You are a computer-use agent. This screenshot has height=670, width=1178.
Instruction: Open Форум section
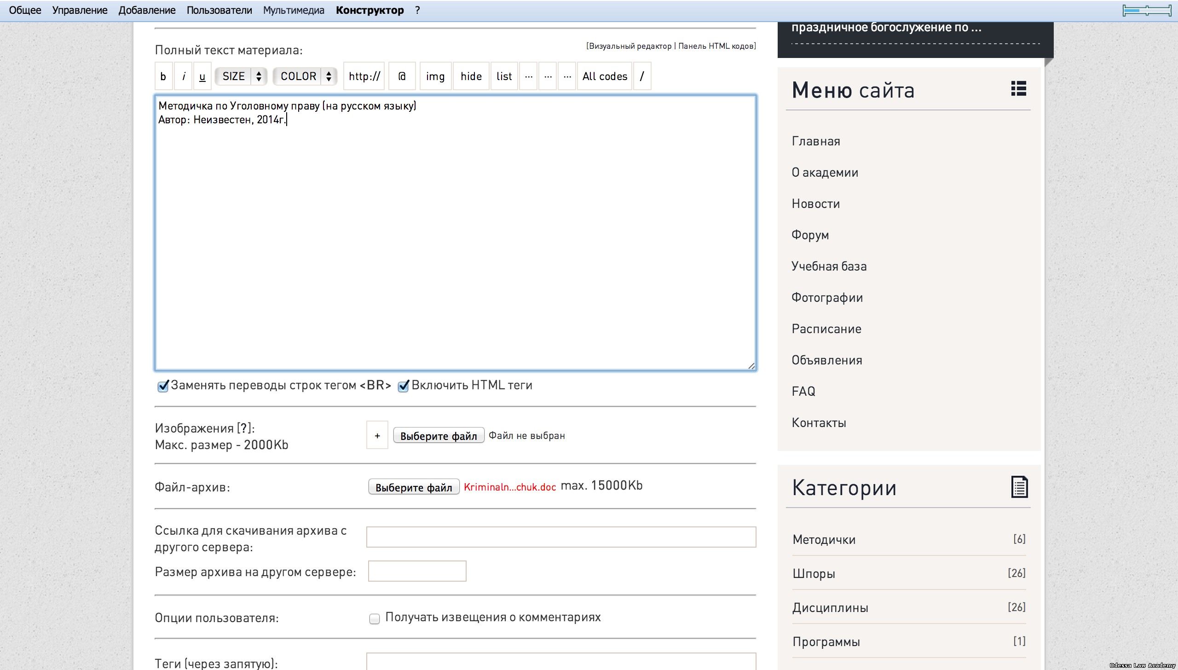click(x=810, y=235)
